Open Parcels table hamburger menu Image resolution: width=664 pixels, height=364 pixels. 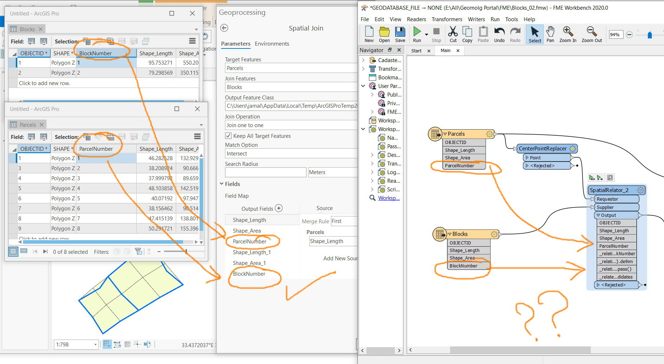(197, 136)
